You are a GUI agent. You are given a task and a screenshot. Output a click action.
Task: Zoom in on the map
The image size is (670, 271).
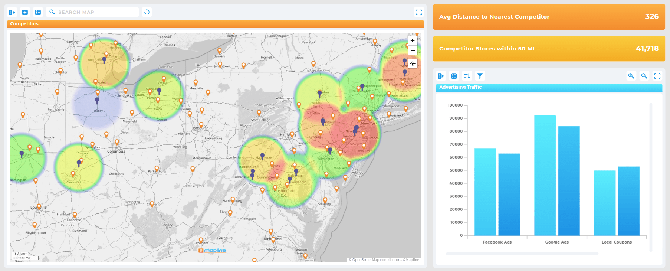pos(413,40)
